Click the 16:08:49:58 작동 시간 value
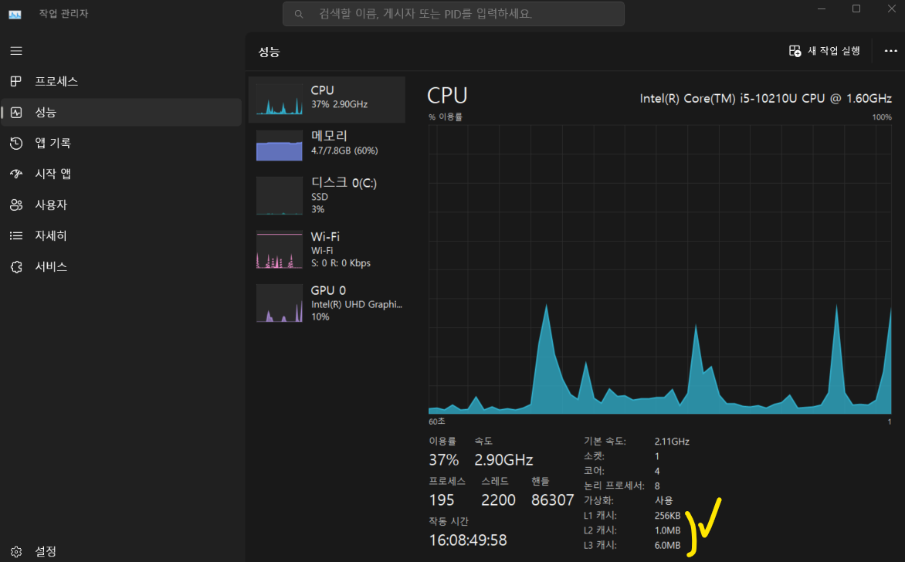905x562 pixels. click(x=467, y=540)
